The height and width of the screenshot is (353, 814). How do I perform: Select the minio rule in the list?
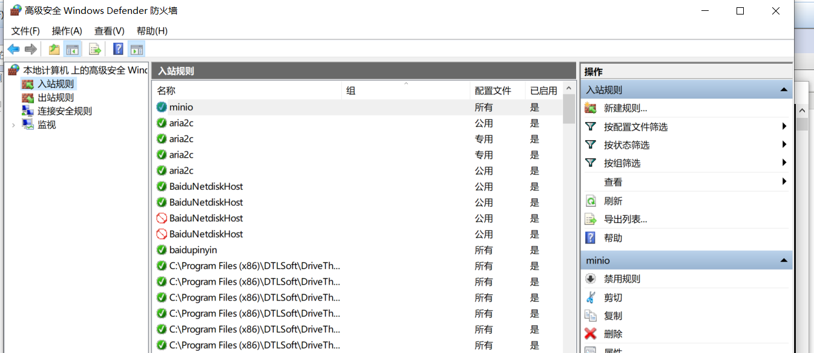pyautogui.click(x=357, y=107)
